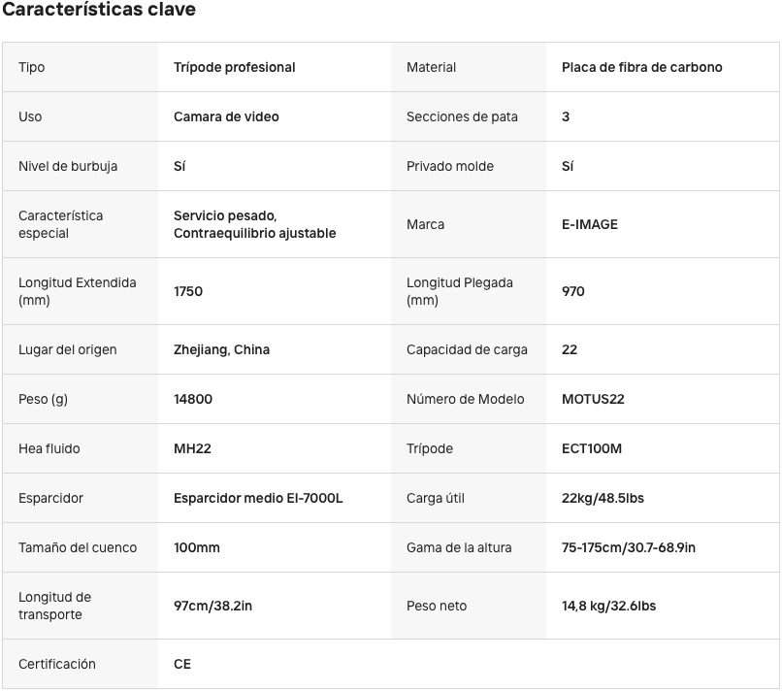Select the "1750" extended length value
The width and height of the screenshot is (782, 691).
188,291
